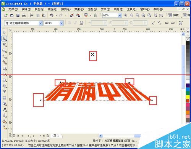Select the Smart fill tool

5,62
